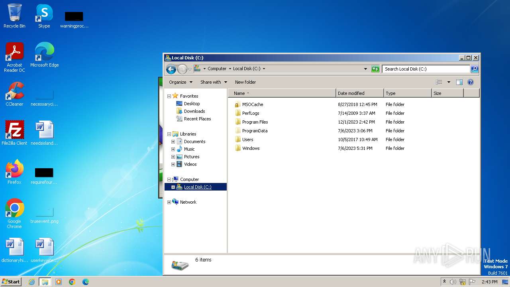This screenshot has height=287, width=510.
Task: Select the Users folder
Action: click(247, 140)
